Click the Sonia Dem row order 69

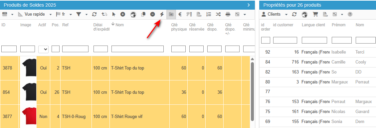click(x=318, y=122)
